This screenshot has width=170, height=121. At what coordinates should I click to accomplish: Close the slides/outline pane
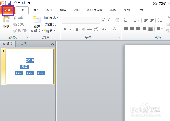pyautogui.click(x=52, y=44)
